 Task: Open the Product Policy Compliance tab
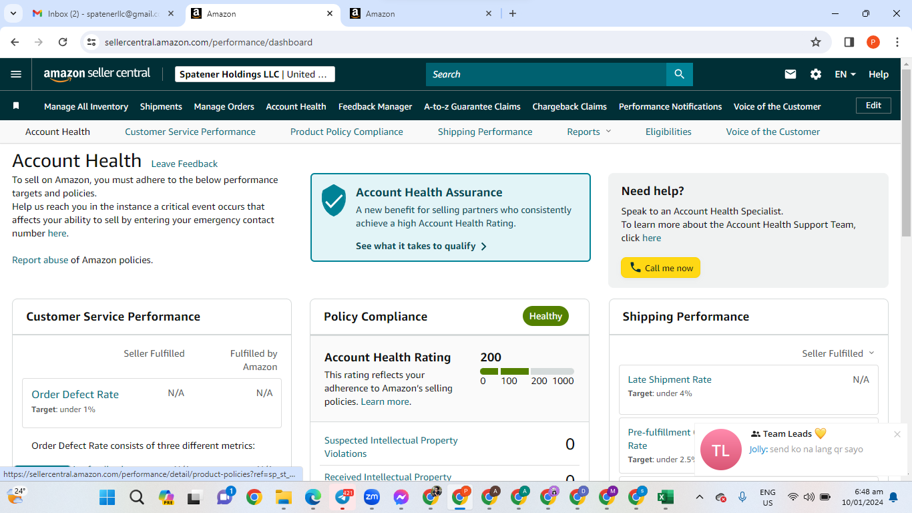pyautogui.click(x=347, y=132)
